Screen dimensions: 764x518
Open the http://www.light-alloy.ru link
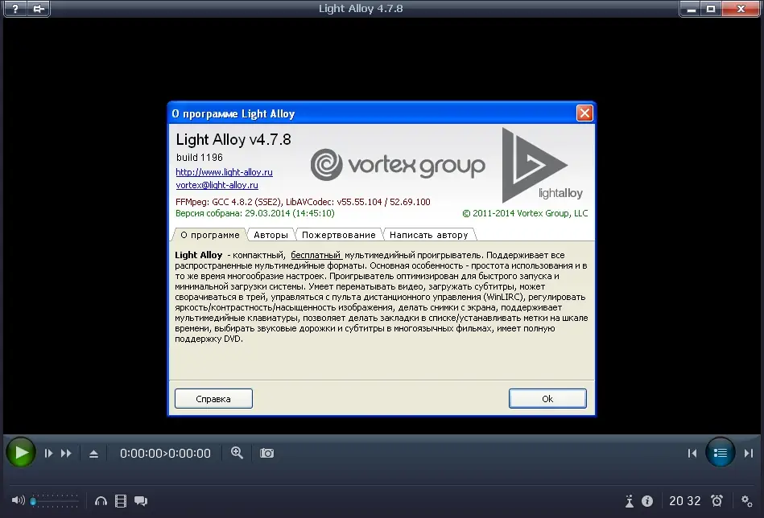click(224, 172)
